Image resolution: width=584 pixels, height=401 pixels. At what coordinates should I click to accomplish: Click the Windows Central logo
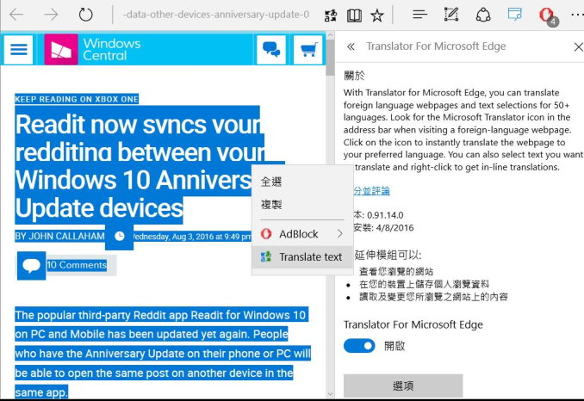tap(93, 49)
